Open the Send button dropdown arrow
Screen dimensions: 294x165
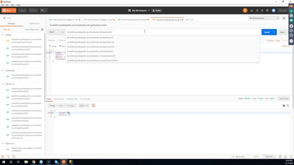pyautogui.click(x=274, y=32)
